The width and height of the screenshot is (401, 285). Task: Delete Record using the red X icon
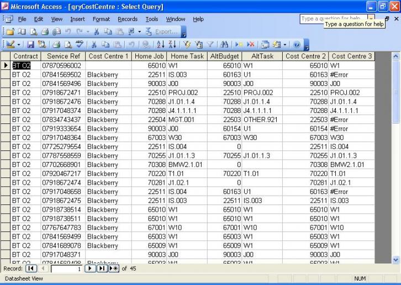pyautogui.click(x=250, y=45)
